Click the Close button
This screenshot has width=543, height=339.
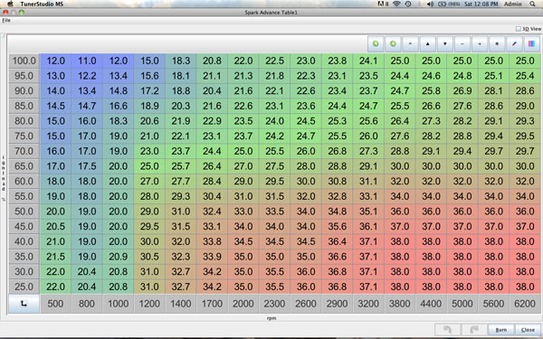(x=528, y=330)
